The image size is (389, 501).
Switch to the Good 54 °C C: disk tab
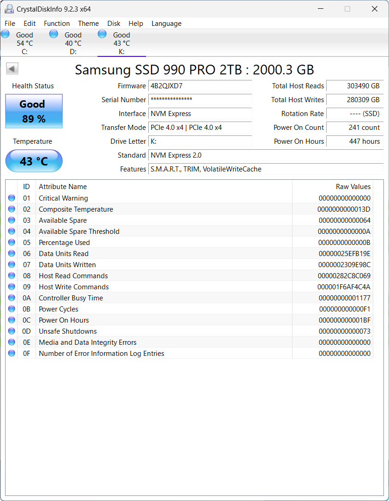pos(25,43)
